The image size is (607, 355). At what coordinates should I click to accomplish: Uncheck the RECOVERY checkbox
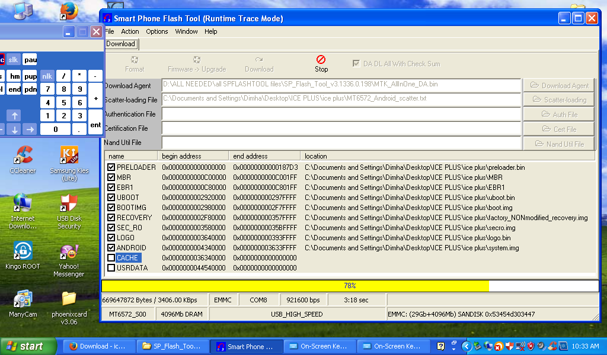(111, 218)
